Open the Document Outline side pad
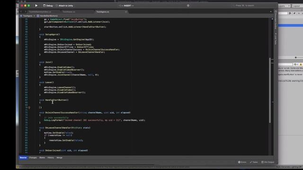Screen dimensions: 303x170 (x=276, y=19)
